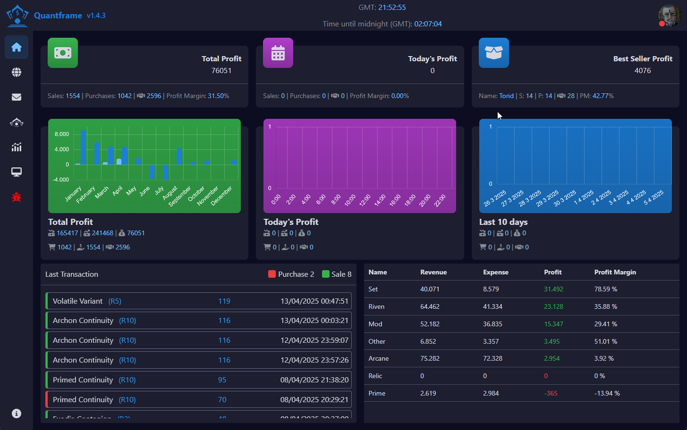Viewport: 687px width, 430px height.
Task: Click the Profit Margin column header
Action: pos(615,272)
